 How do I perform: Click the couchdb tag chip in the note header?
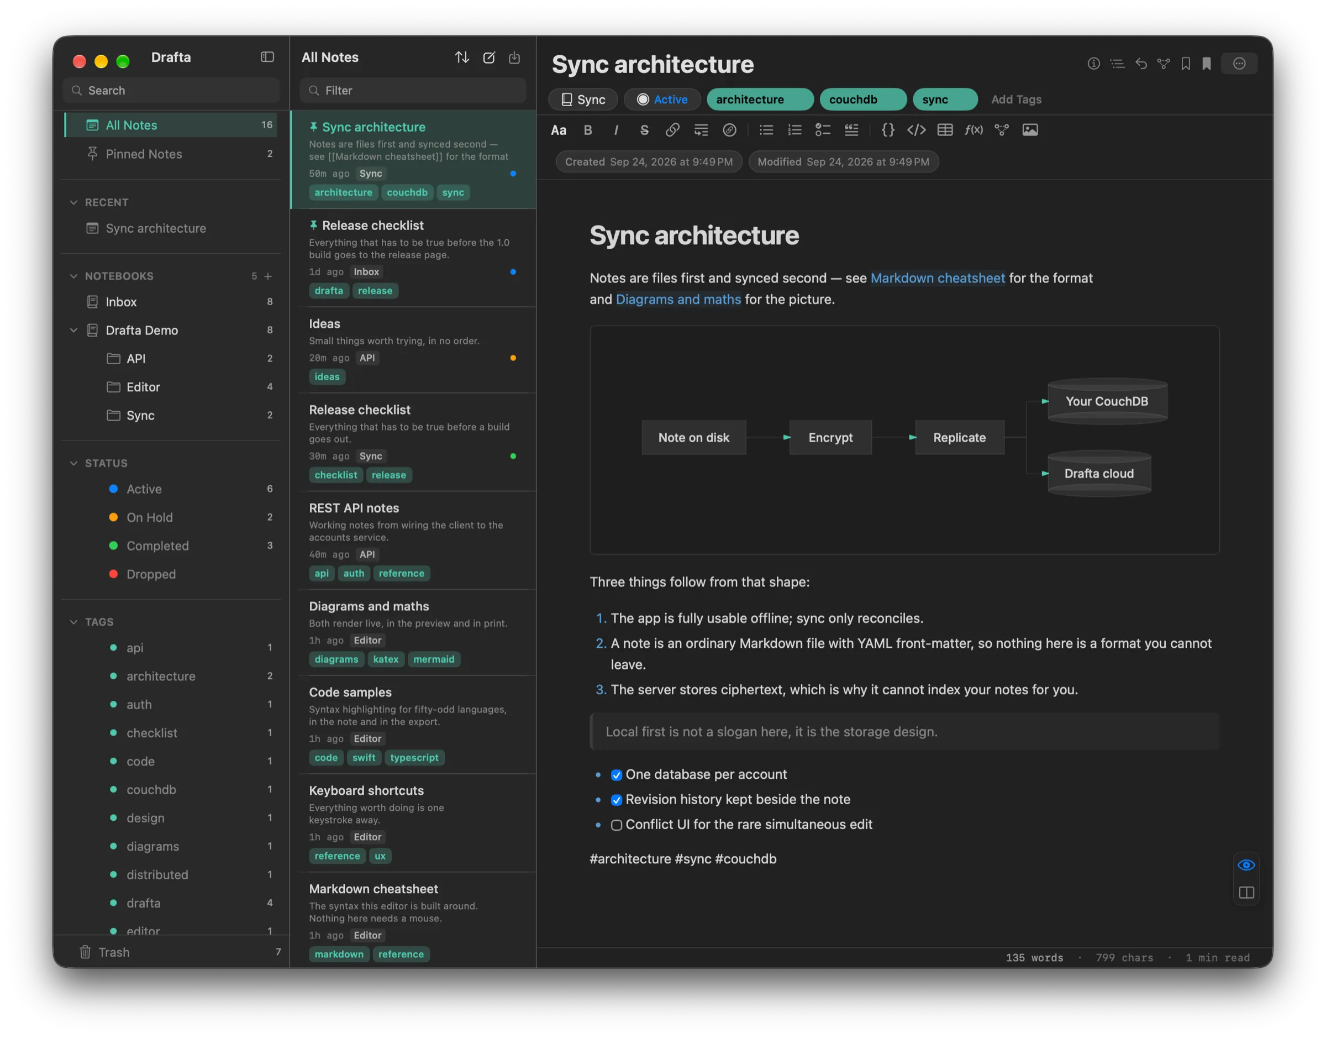(862, 99)
